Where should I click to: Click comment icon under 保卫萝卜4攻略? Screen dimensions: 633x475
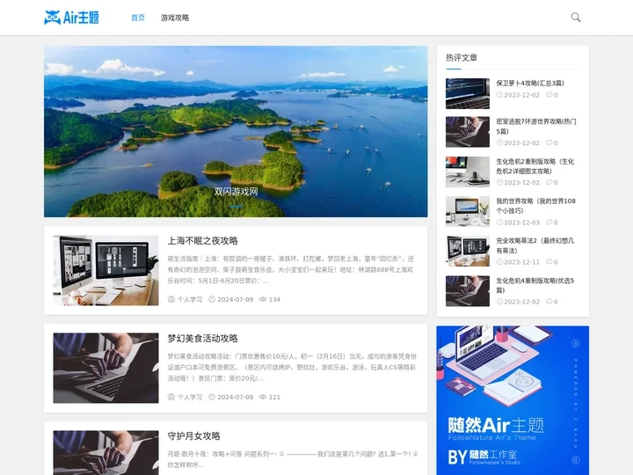(x=549, y=94)
